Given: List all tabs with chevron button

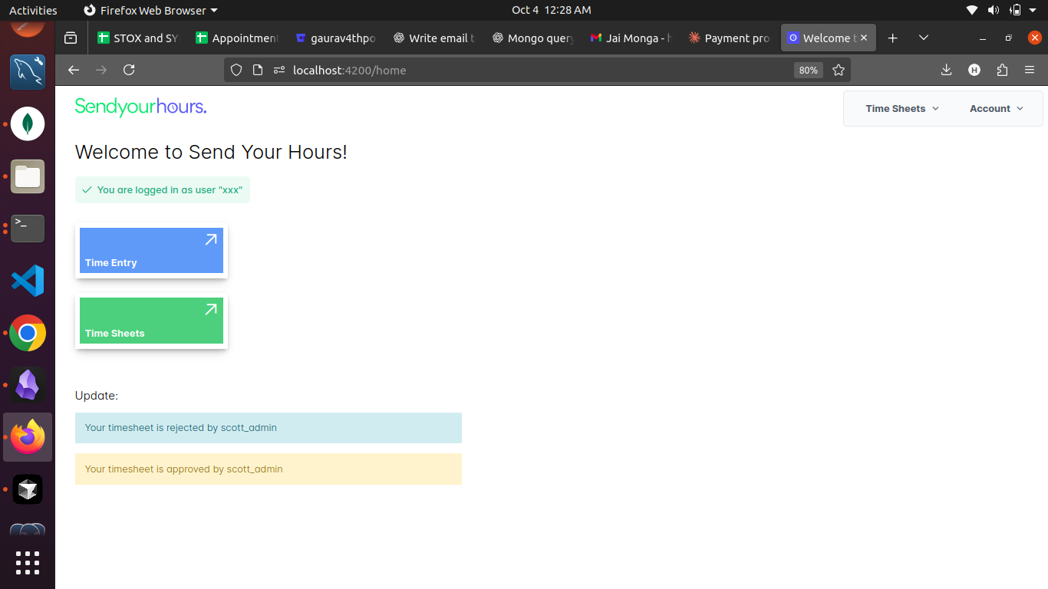Looking at the screenshot, I should tap(924, 38).
